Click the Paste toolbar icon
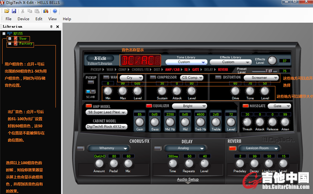Image resolution: width=313 pixels, height=194 pixels. click(37, 11)
